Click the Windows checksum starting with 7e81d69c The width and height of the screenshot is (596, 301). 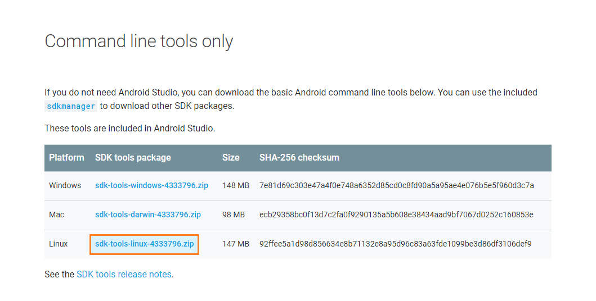(396, 185)
